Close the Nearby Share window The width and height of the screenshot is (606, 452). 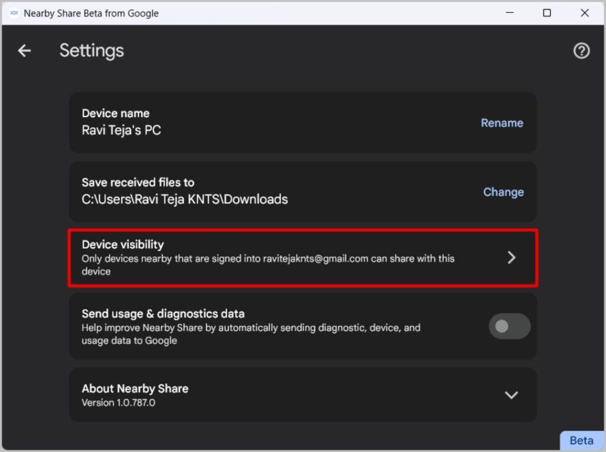pyautogui.click(x=585, y=13)
